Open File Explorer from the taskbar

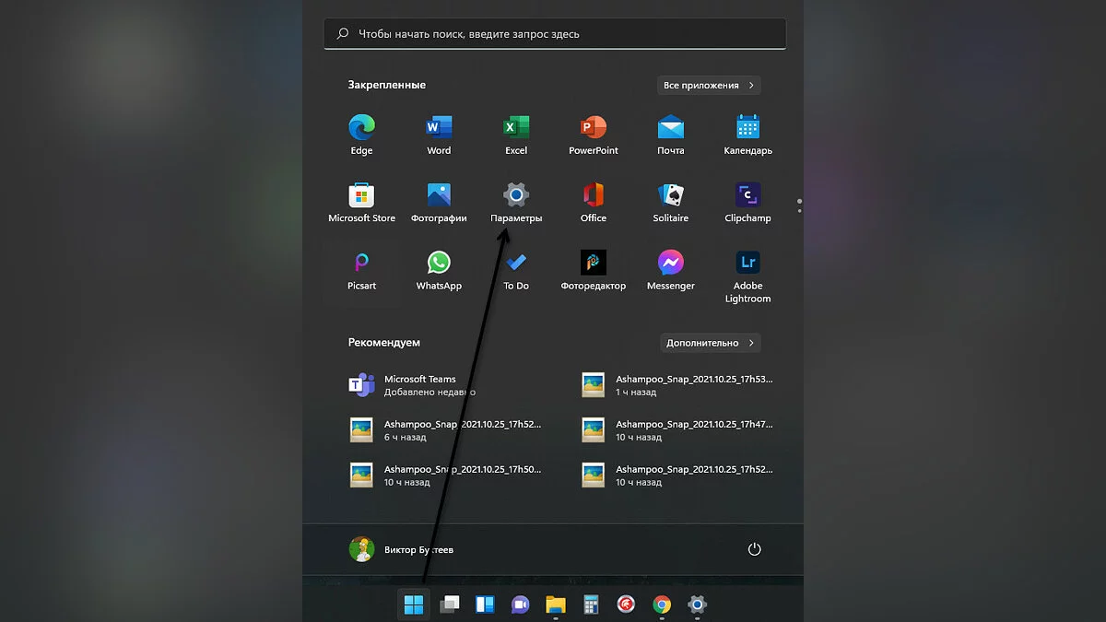point(555,604)
